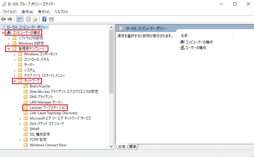Select Lanman ワークステーション folder
Viewport: 254px width, 157px height.
coord(48,107)
